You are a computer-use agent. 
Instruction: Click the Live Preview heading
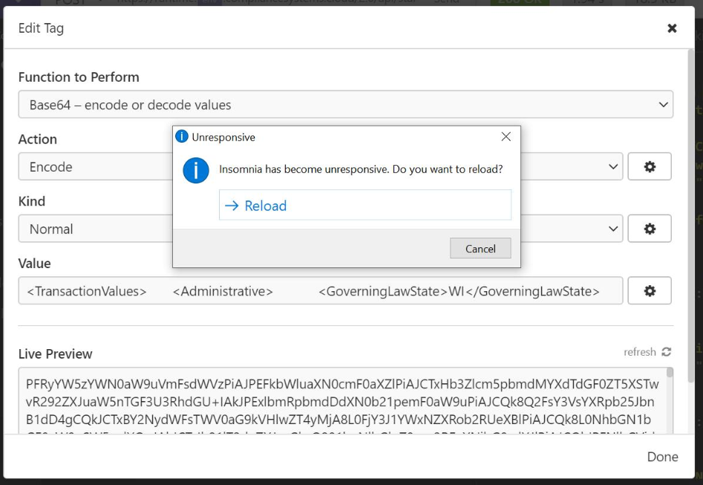55,354
